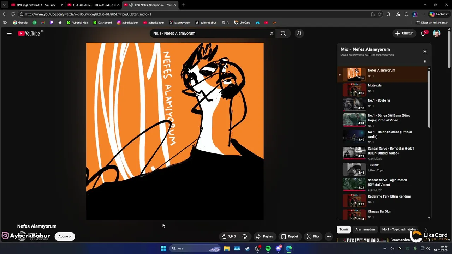Image resolution: width=452 pixels, height=254 pixels.
Task: Click the browser address bar URL
Action: pyautogui.click(x=88, y=14)
